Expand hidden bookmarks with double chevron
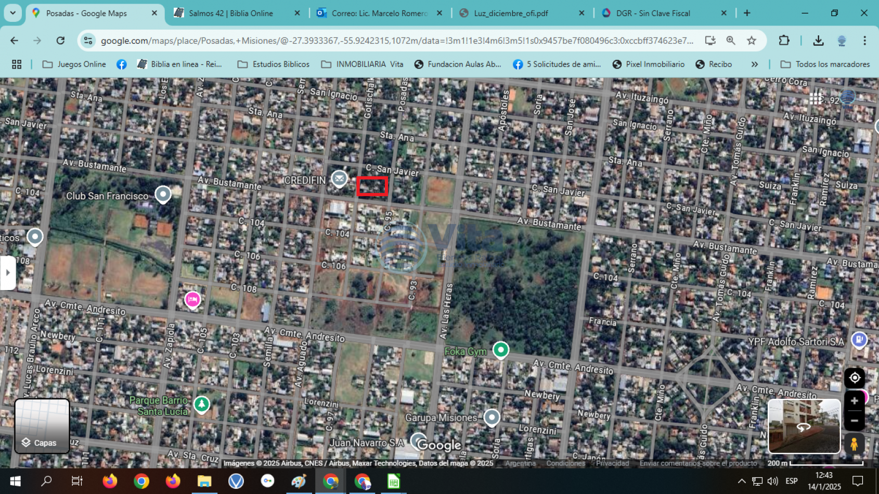The image size is (879, 494). click(754, 64)
